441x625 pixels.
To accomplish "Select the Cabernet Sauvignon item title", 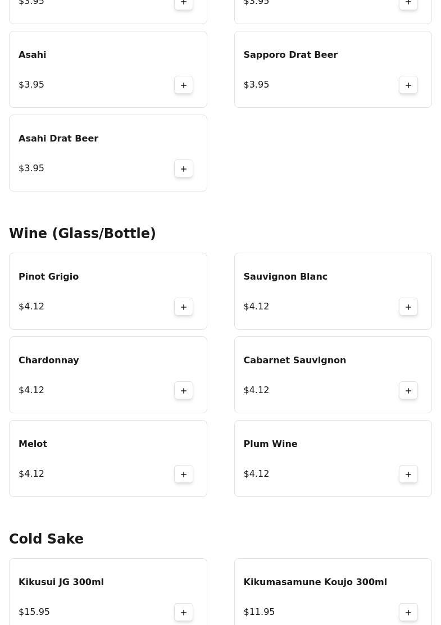I will click(x=294, y=360).
